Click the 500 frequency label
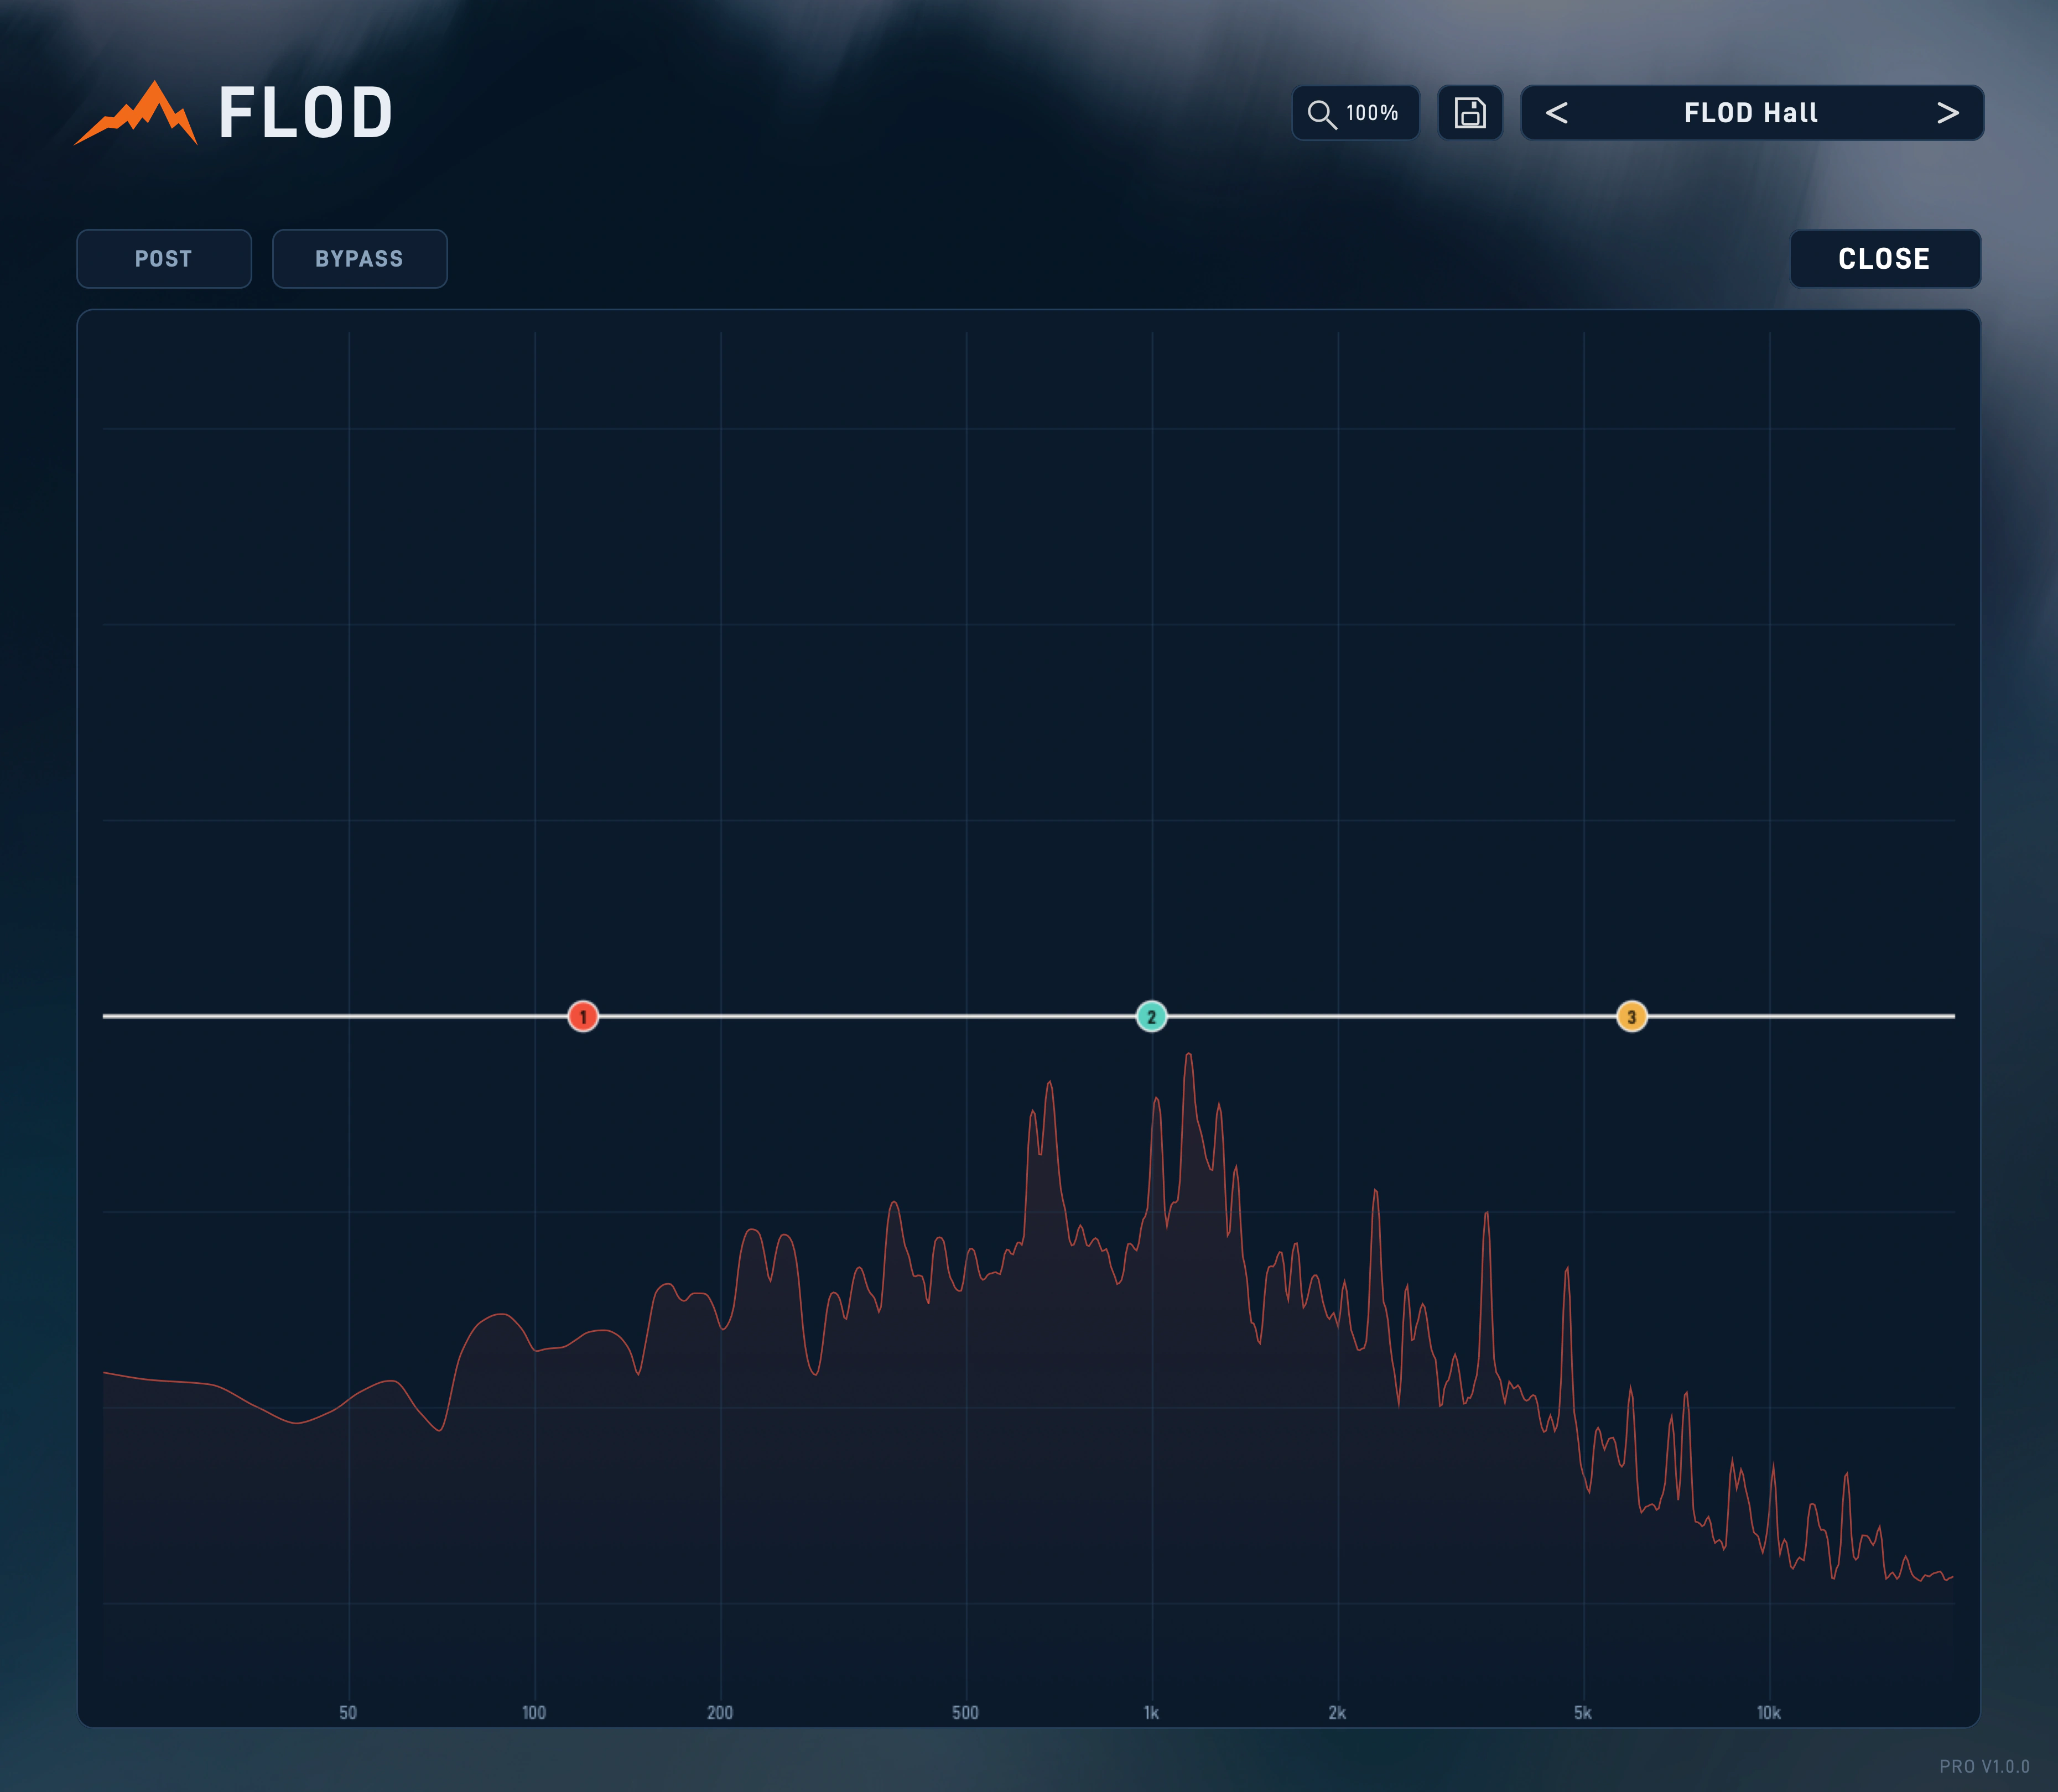 click(966, 1713)
